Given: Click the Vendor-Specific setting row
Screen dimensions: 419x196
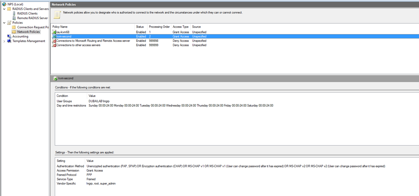Looking at the screenshot, I should pos(66,184).
